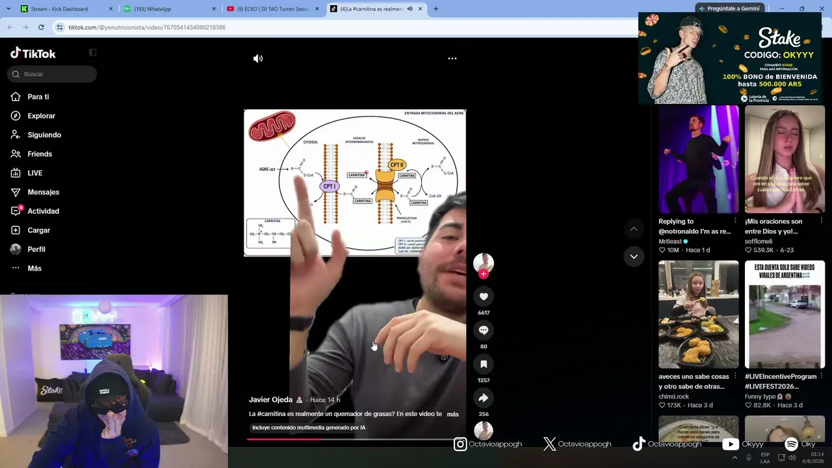The width and height of the screenshot is (832, 468).
Task: Click 'Incluye contenido multimedia generado por IA' label
Action: coord(309,428)
